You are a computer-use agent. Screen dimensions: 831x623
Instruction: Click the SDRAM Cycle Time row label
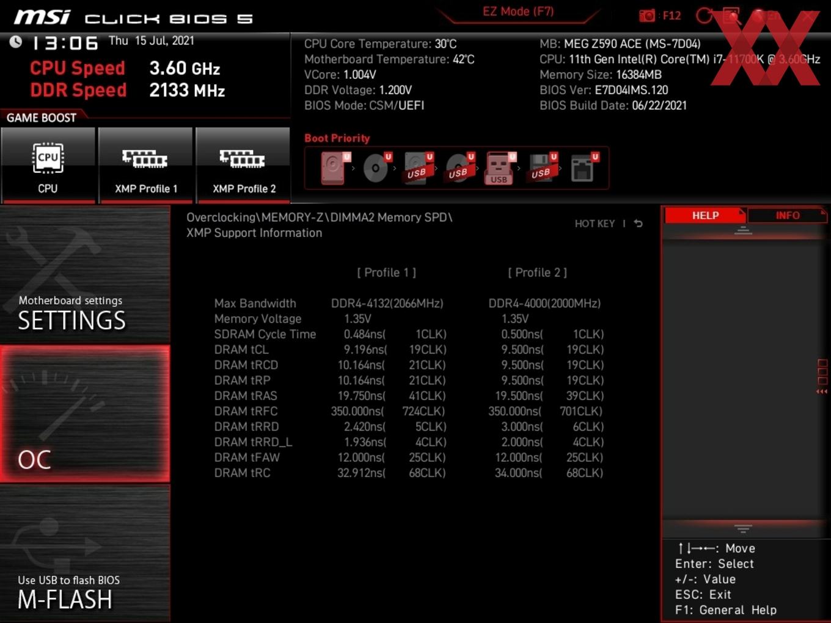265,334
